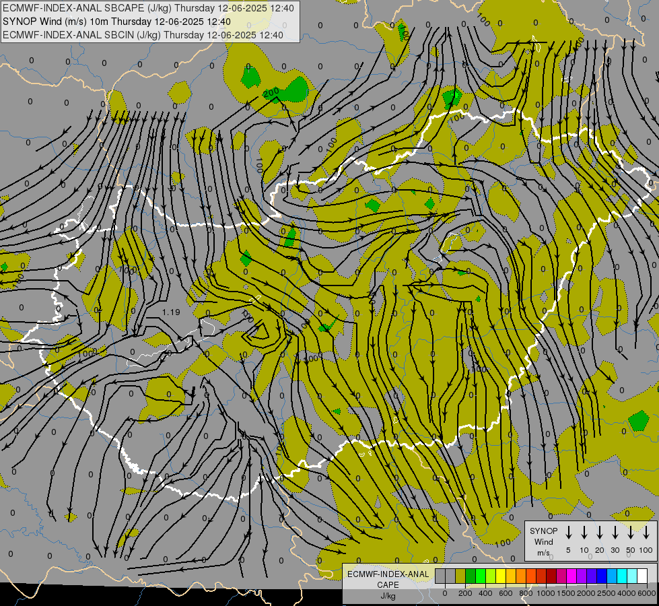
Task: Click the 1500 tick label in CAPE legend
Action: (x=566, y=593)
